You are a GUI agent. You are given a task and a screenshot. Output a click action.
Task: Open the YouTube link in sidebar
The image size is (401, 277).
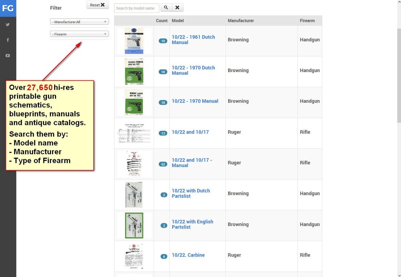coord(8,56)
